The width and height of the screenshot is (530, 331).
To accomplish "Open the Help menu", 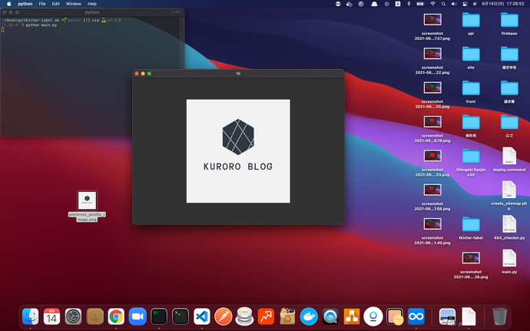I will coord(92,4).
